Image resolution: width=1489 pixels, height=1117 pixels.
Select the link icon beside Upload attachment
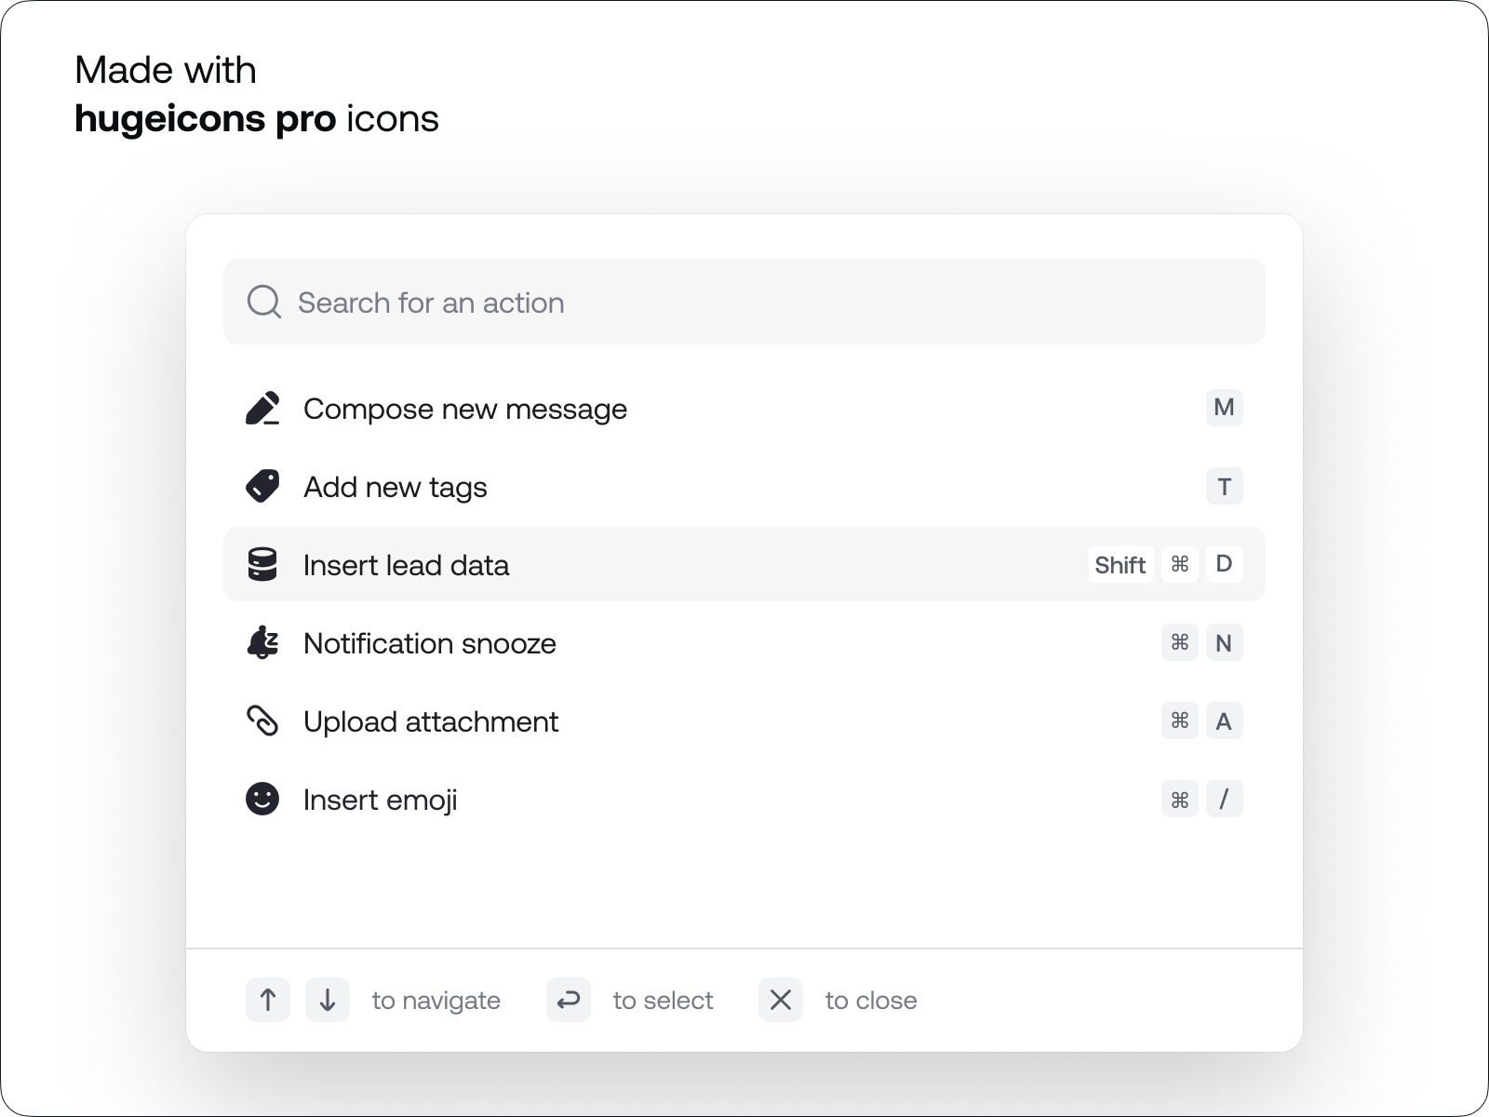pyautogui.click(x=263, y=720)
